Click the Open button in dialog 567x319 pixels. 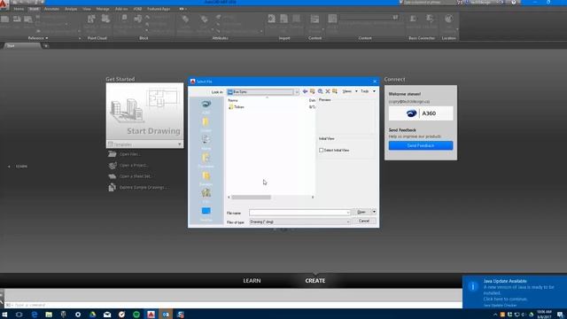[361, 212]
